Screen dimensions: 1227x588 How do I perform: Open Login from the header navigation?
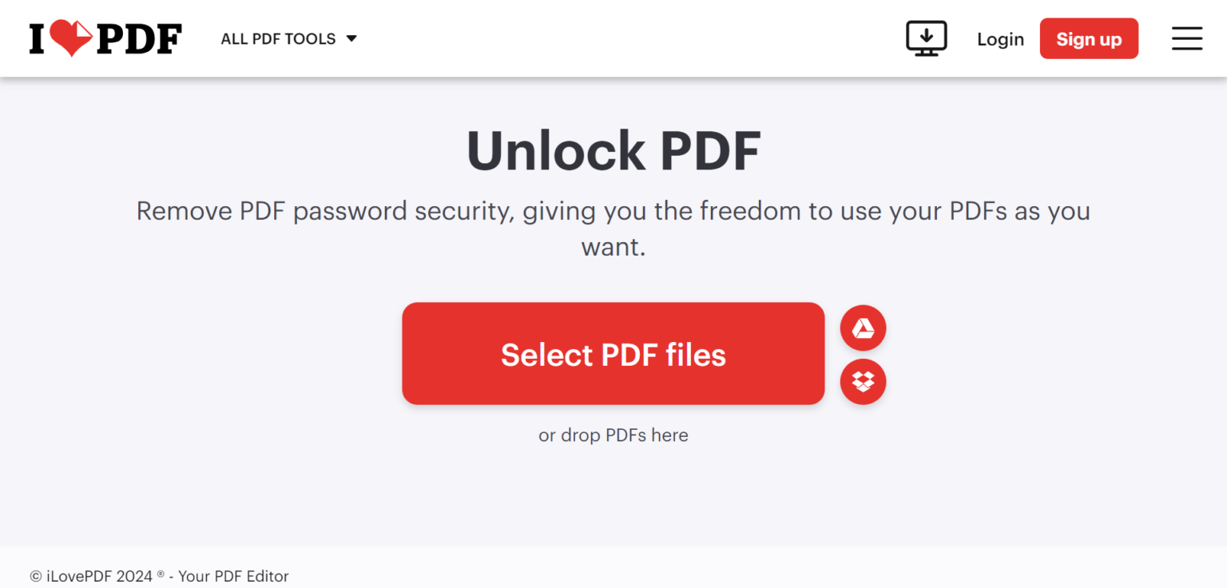coord(1000,38)
